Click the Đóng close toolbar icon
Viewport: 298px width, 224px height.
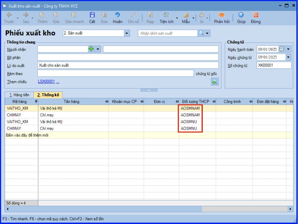256,15
